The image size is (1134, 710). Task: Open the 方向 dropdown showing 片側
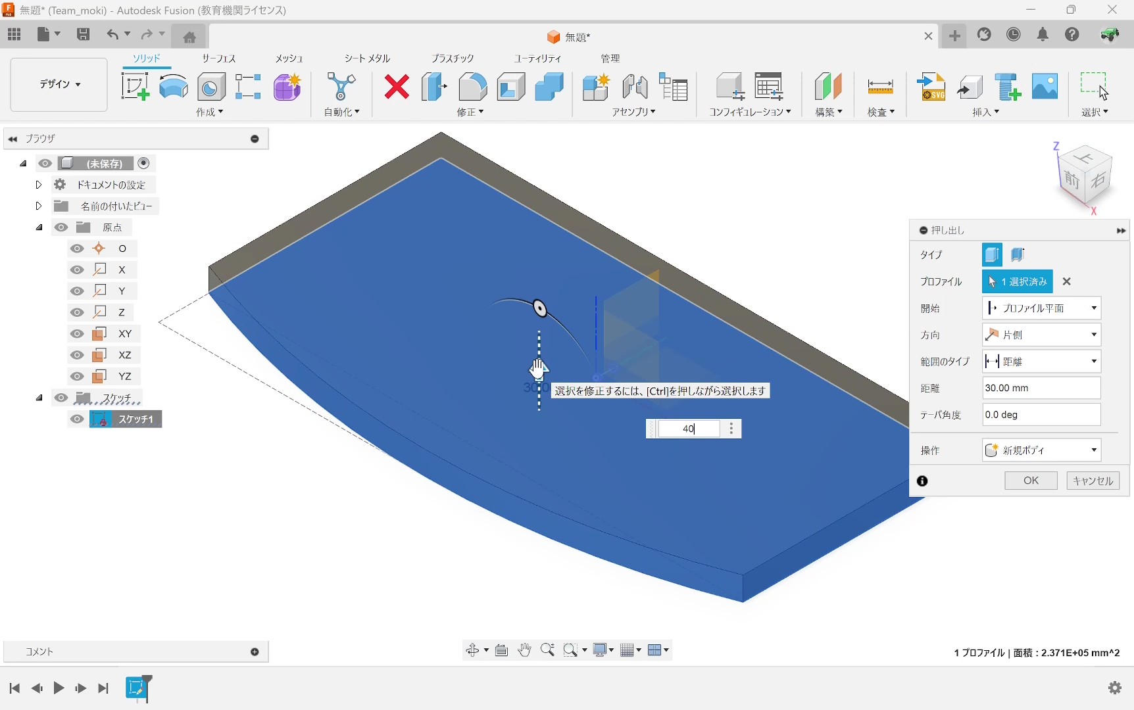[1041, 335]
